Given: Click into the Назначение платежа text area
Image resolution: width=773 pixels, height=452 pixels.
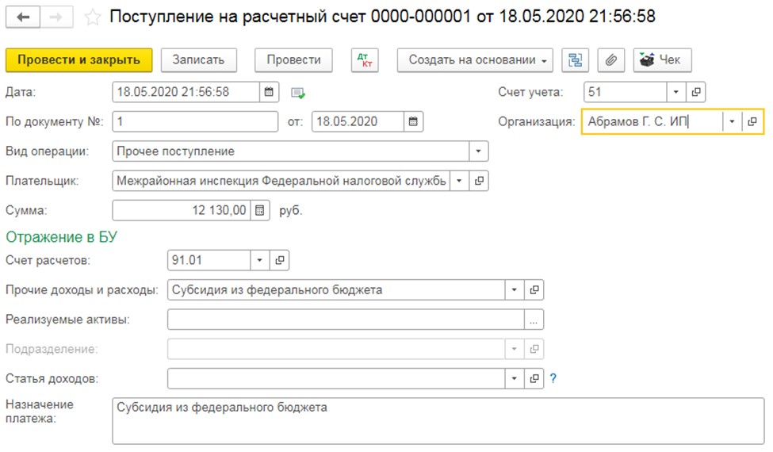Looking at the screenshot, I should (438, 419).
